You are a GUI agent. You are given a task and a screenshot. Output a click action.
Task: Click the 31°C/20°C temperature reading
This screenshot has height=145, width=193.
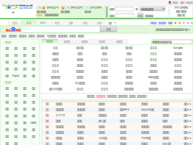coord(96,8)
